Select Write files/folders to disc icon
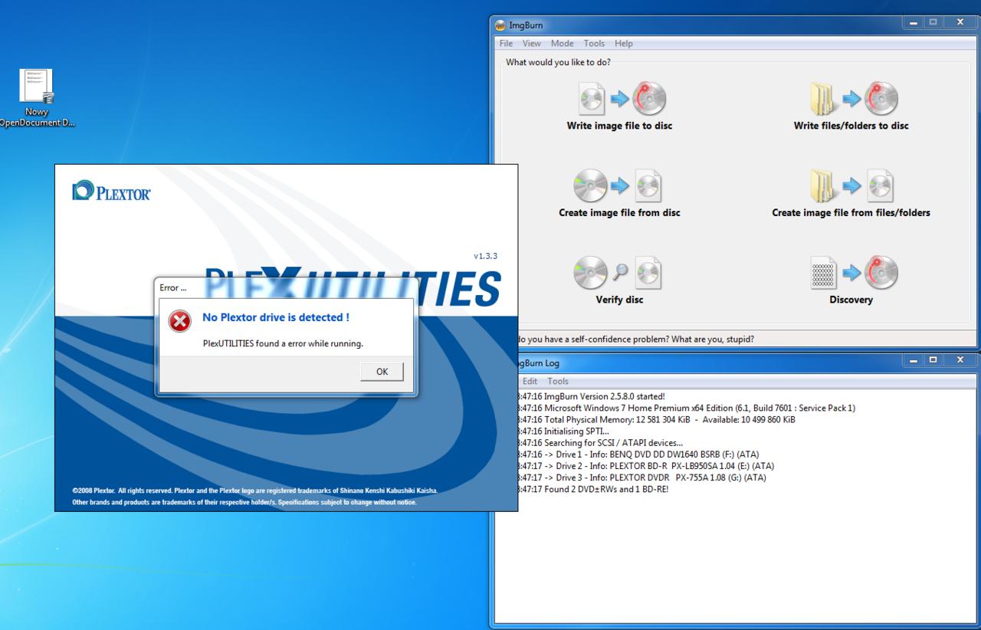The width and height of the screenshot is (981, 630). pos(851,99)
